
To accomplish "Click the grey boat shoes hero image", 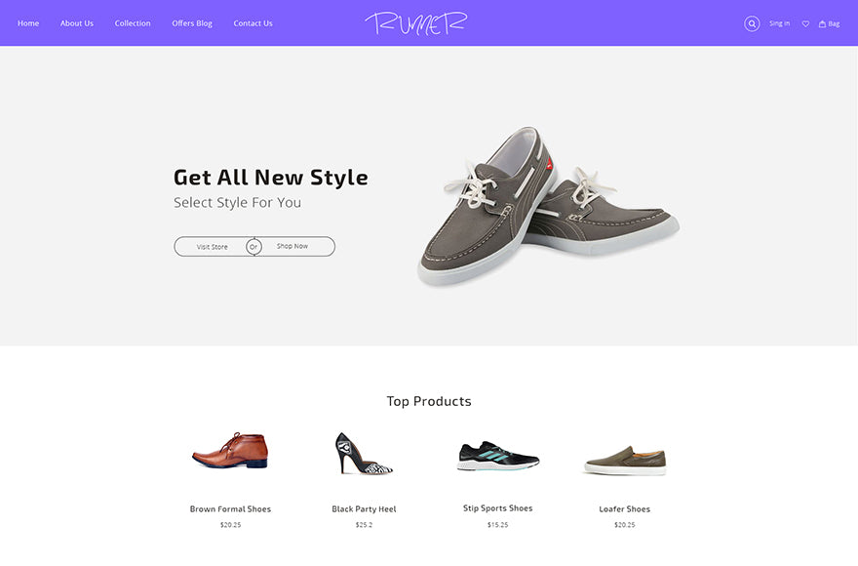I will point(548,207).
